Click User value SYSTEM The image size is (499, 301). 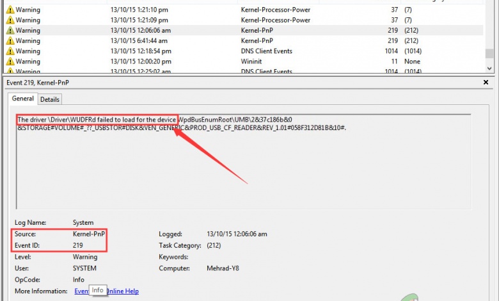(84, 268)
